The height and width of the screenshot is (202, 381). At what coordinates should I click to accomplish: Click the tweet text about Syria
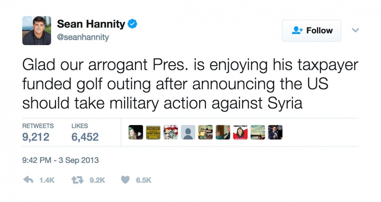click(190, 84)
